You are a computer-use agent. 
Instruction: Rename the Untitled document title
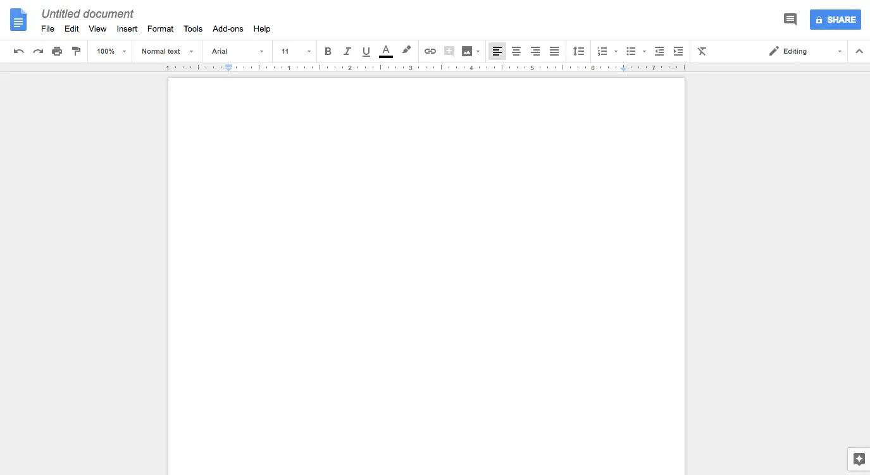[x=87, y=13]
